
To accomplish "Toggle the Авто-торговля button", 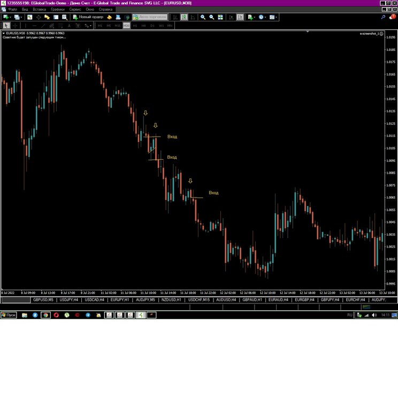I will (150, 17).
